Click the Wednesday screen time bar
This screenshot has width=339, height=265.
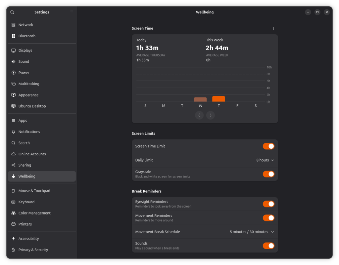point(200,99)
